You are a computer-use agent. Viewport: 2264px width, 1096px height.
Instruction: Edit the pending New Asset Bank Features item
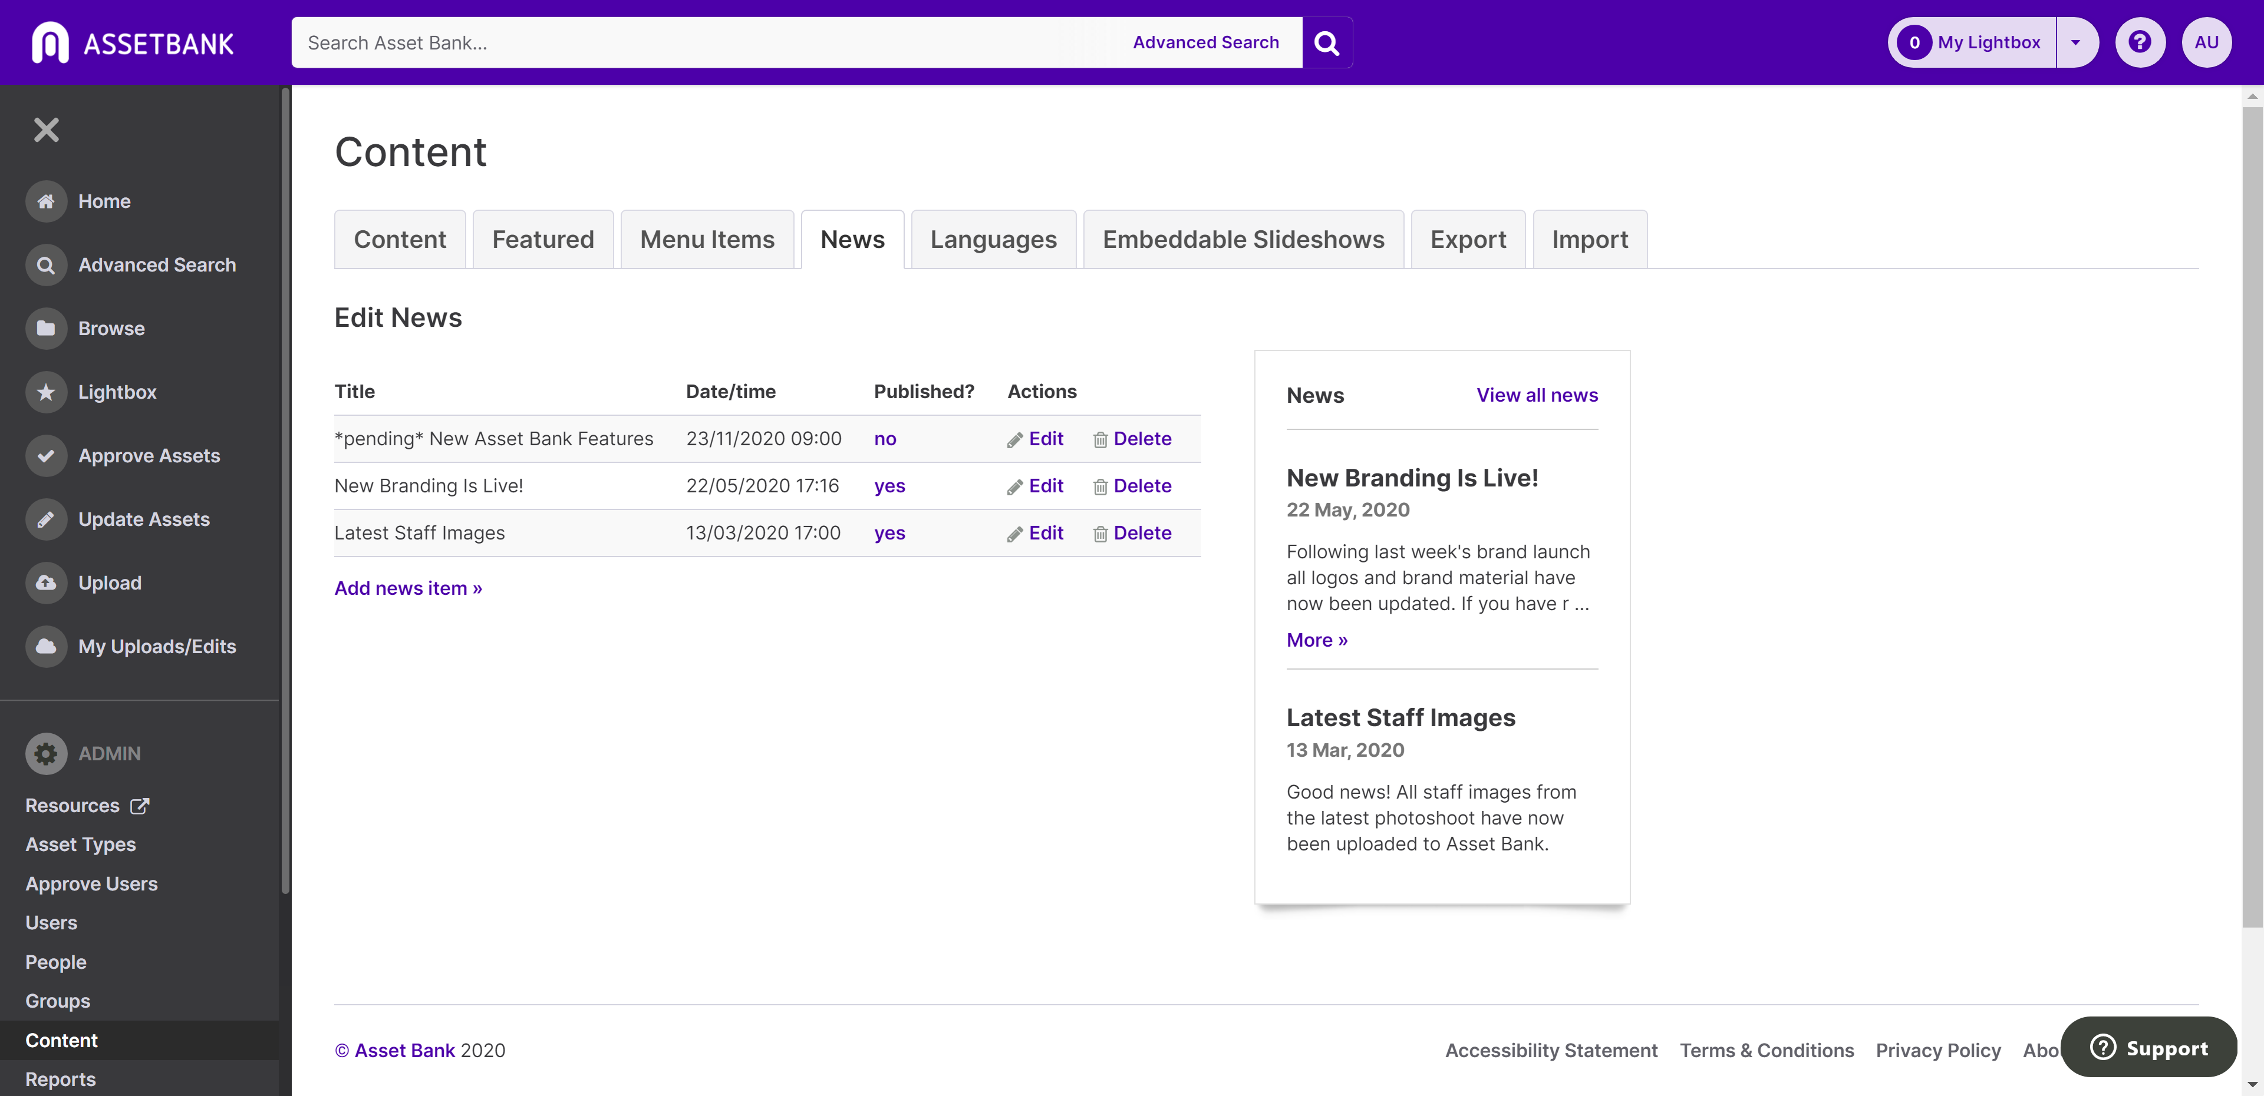click(1046, 438)
